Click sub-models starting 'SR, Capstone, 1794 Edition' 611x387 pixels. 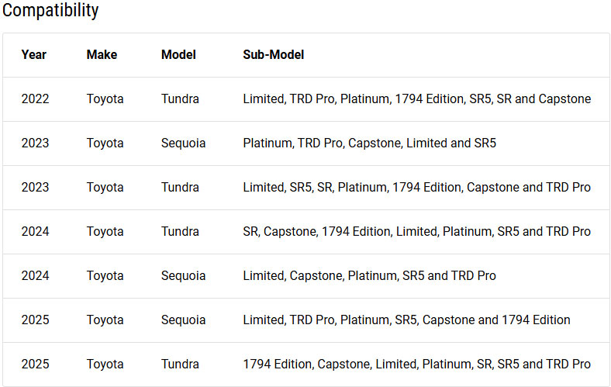417,231
